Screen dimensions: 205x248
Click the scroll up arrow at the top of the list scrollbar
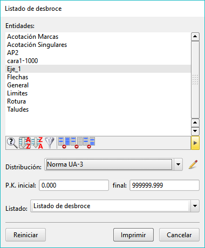coord(195,37)
